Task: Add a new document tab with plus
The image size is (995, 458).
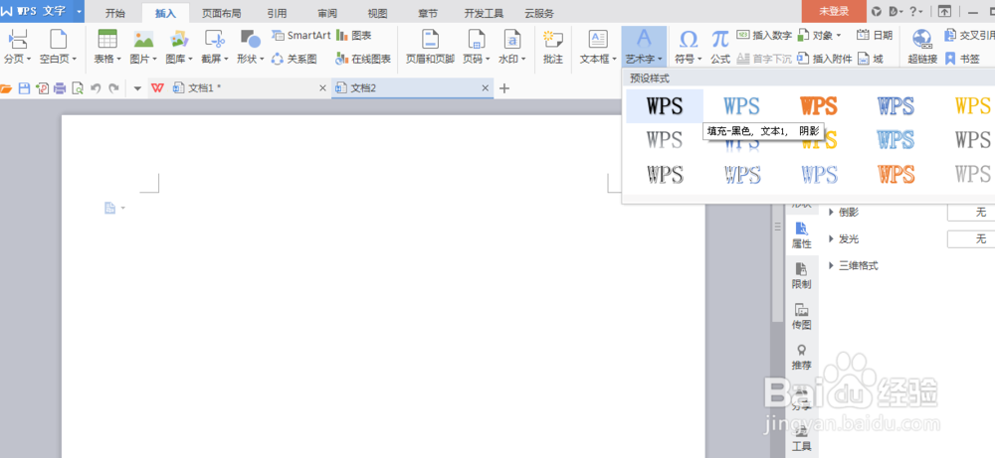Action: click(x=504, y=88)
